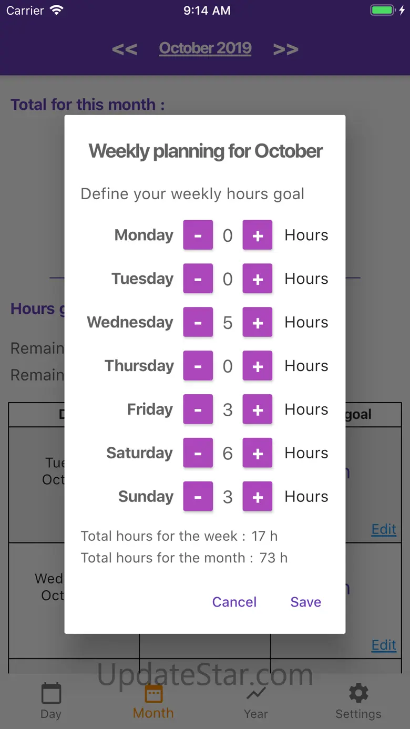The width and height of the screenshot is (410, 729).
Task: Cancel the weekly planning dialog
Action: pos(234,602)
